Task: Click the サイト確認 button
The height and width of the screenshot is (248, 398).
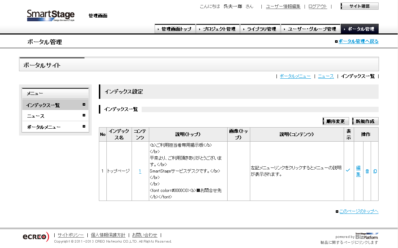Action: (360, 6)
